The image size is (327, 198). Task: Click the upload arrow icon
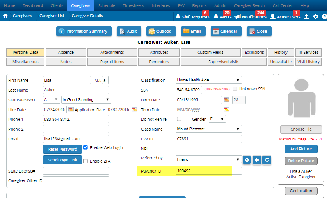click(x=306, y=16)
